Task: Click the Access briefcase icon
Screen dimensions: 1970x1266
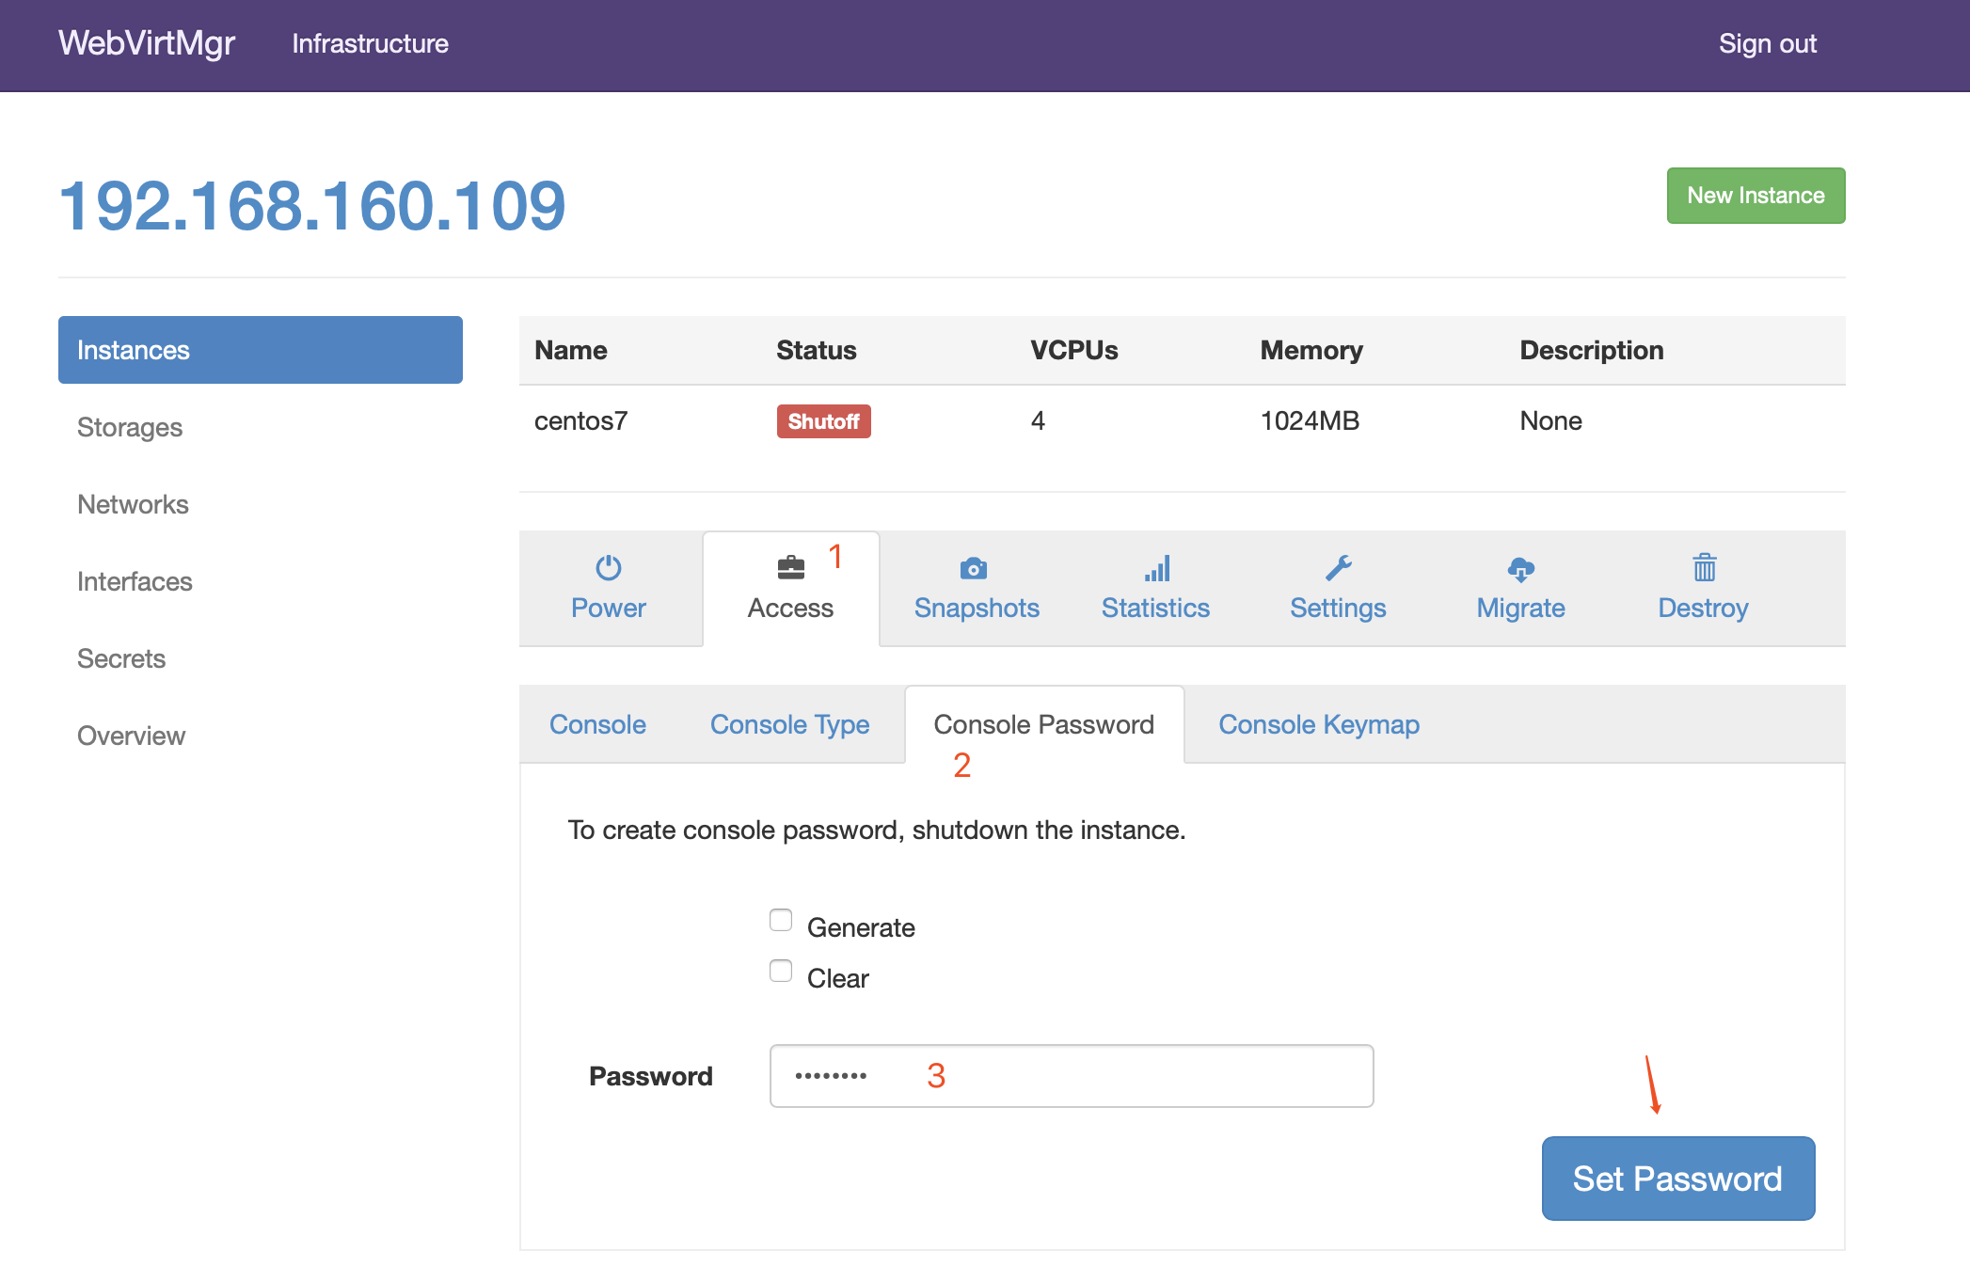Action: pos(790,568)
